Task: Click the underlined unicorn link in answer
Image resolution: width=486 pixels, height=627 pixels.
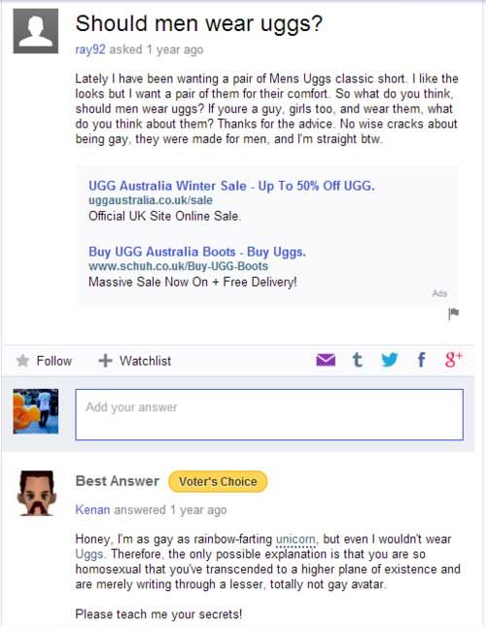Action: [x=295, y=540]
